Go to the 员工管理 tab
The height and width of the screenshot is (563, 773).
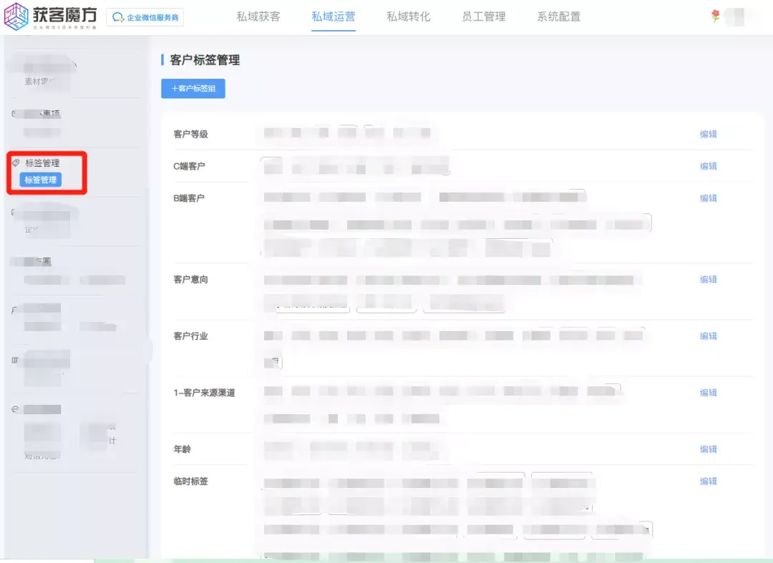tap(483, 16)
